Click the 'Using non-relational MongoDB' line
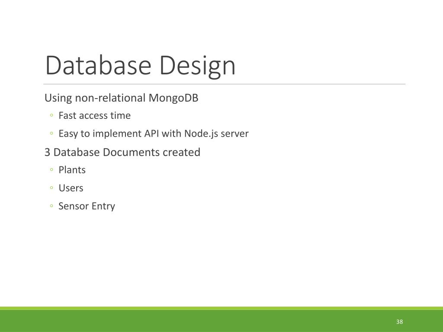 click(x=122, y=98)
